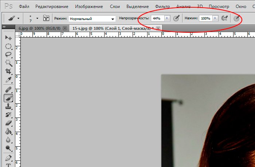Open the brush preset picker arrow

(37, 18)
